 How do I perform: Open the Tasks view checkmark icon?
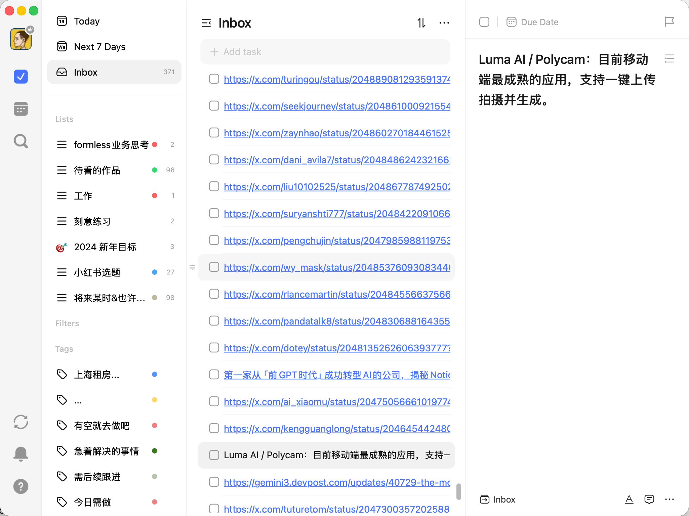click(x=21, y=77)
